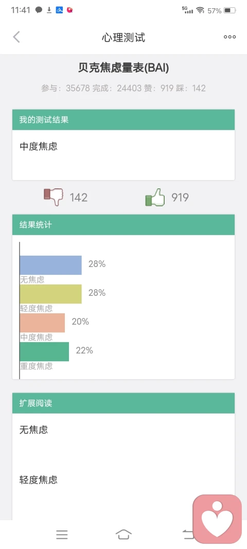Tap the Wi-Fi status icon
Viewport: 247px width, 549px height.
click(200, 10)
